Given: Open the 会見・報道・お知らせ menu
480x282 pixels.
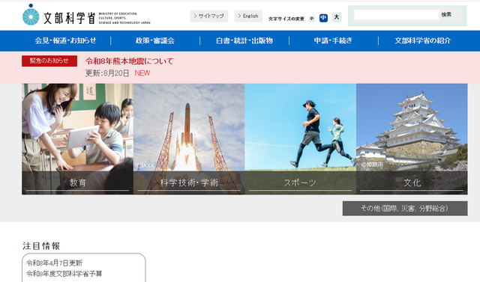Looking at the screenshot, I should [66, 40].
